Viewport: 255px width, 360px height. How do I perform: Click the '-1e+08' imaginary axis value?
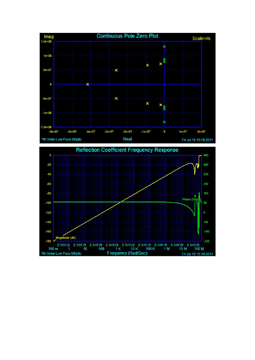pos(47,113)
